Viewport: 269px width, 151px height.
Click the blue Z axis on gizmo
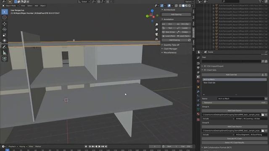152,11
